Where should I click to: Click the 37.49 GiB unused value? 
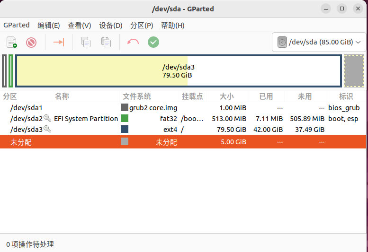310,129
